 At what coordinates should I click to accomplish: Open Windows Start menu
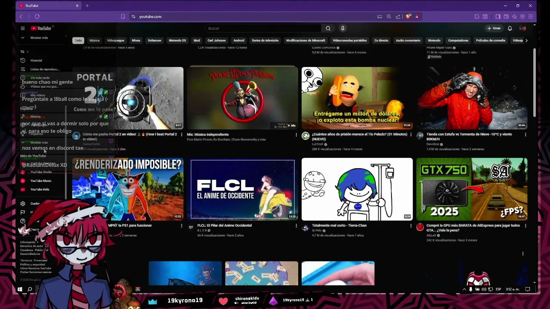(20, 289)
